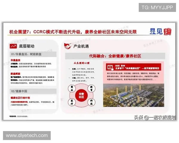Click the TG: MYYJJPP label
The image size is (179, 143).
157,7
